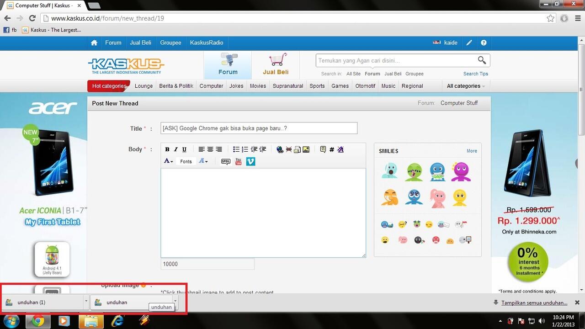Open the Search Tips link
The width and height of the screenshot is (585, 329).
coord(475,74)
